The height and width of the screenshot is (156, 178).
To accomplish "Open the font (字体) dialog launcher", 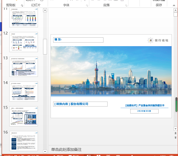I will [87, 5].
